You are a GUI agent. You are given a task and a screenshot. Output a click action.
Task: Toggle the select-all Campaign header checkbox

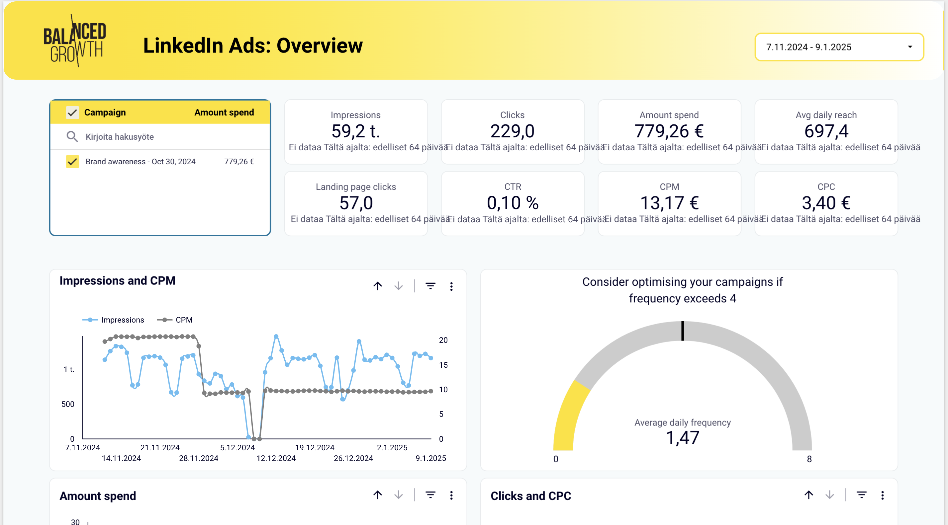(x=72, y=112)
